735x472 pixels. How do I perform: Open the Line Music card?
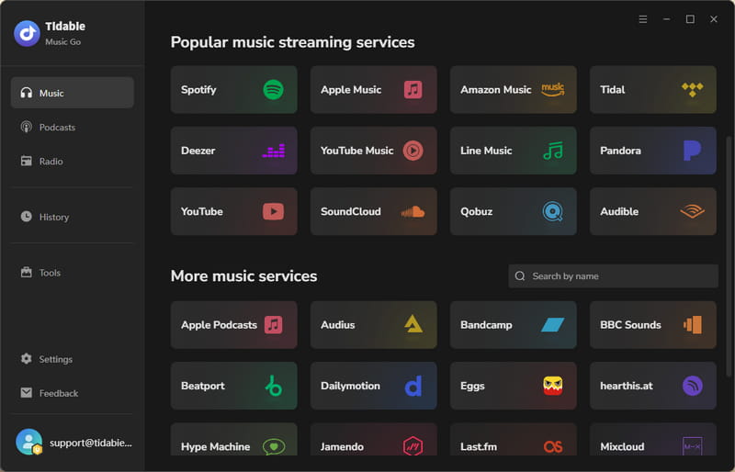click(513, 151)
